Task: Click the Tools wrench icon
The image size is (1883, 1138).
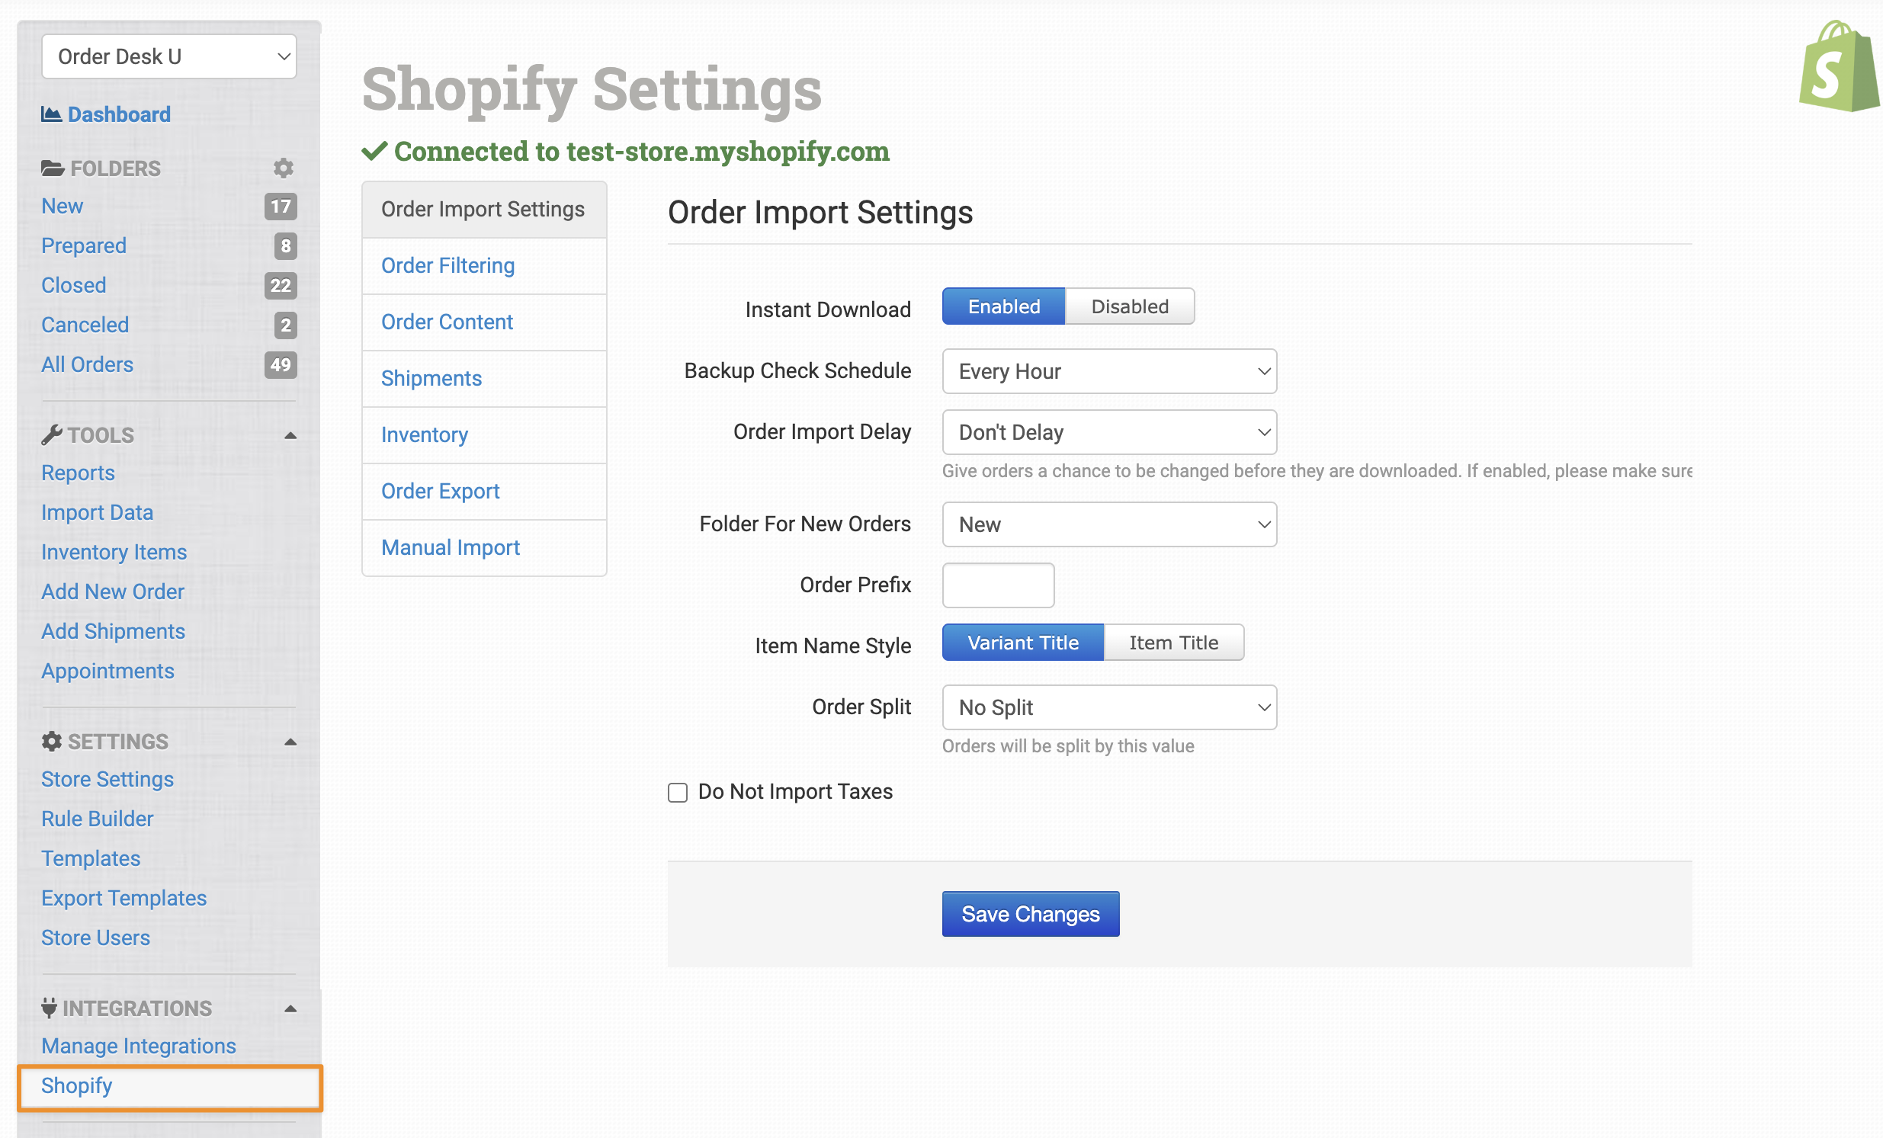Action: point(51,435)
